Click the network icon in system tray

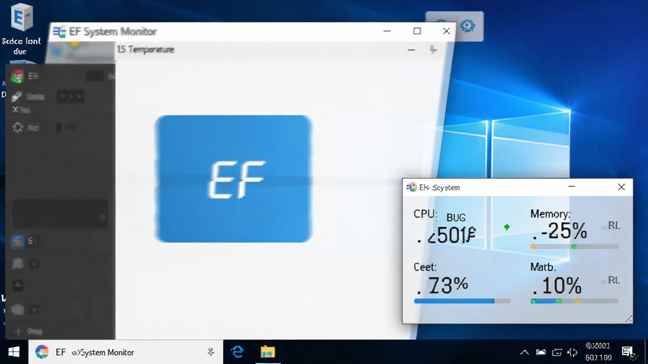tap(557, 353)
